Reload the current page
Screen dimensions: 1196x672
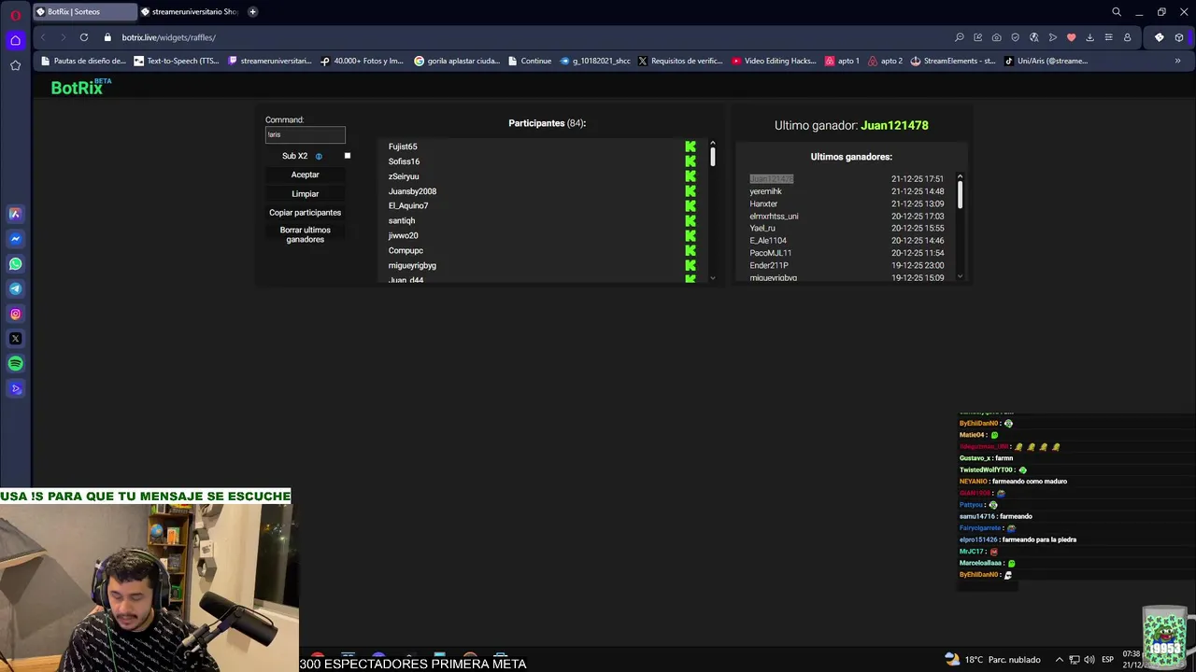(84, 37)
